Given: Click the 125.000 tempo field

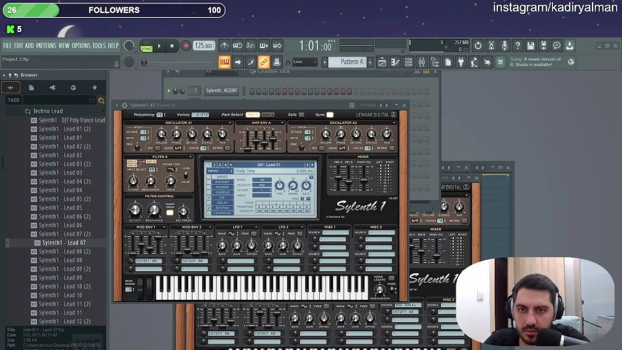Looking at the screenshot, I should pos(204,46).
